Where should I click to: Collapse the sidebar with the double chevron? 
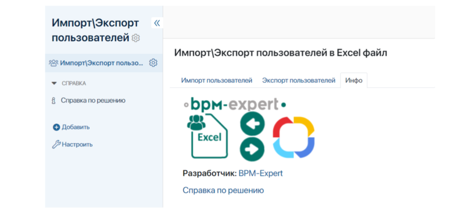click(x=157, y=23)
